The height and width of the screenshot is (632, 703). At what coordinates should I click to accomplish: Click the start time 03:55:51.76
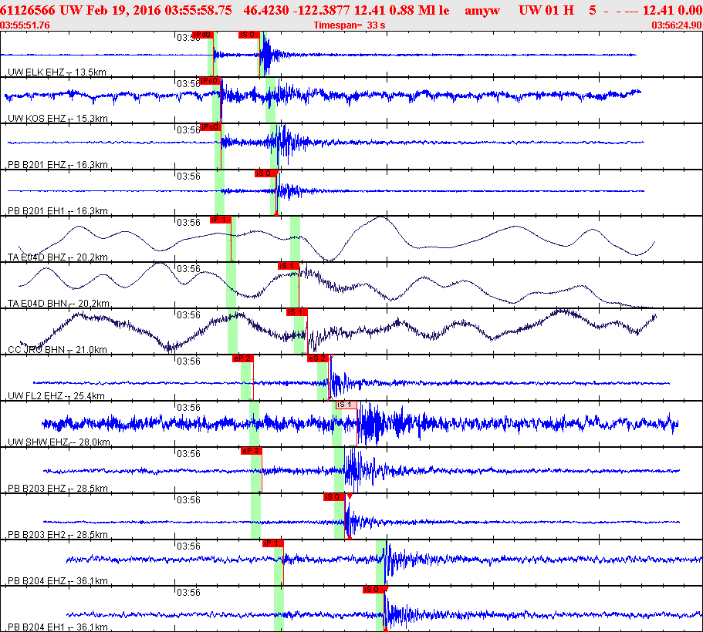click(25, 25)
